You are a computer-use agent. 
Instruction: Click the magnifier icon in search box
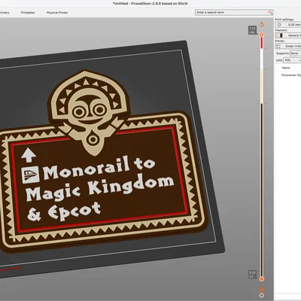(x=270, y=12)
